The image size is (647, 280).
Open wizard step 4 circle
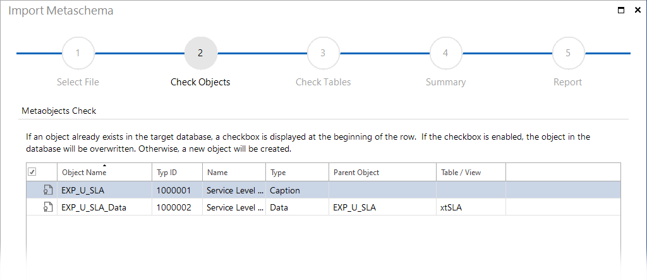pyautogui.click(x=445, y=53)
